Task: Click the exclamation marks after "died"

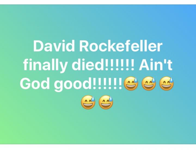Action: click(120, 65)
